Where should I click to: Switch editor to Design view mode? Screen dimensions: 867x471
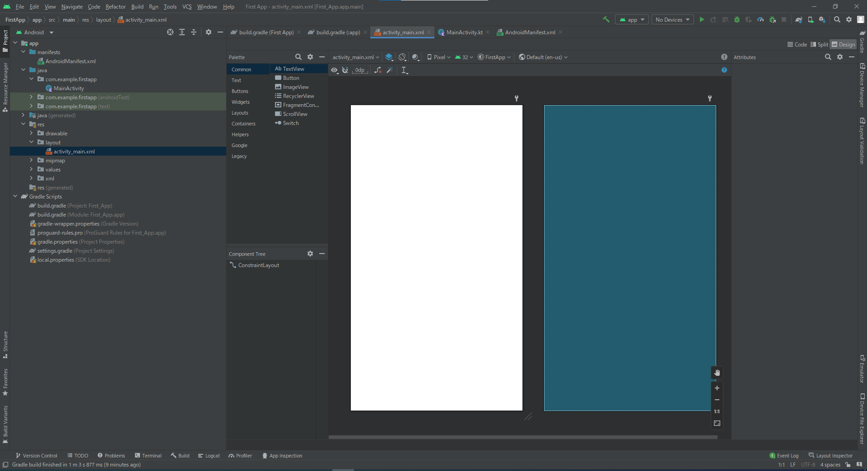point(844,44)
